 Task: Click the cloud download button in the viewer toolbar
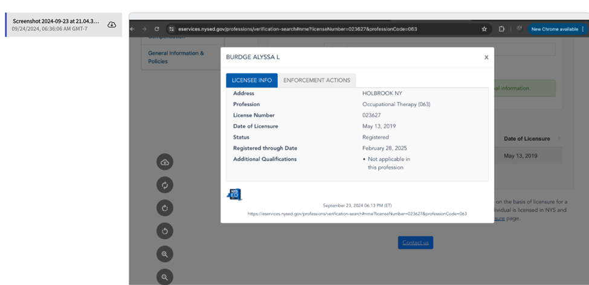tap(165, 162)
